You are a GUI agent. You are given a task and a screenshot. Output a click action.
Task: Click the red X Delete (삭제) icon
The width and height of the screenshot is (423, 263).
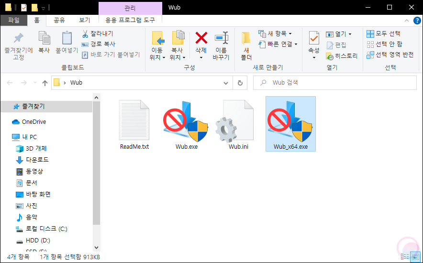point(201,38)
